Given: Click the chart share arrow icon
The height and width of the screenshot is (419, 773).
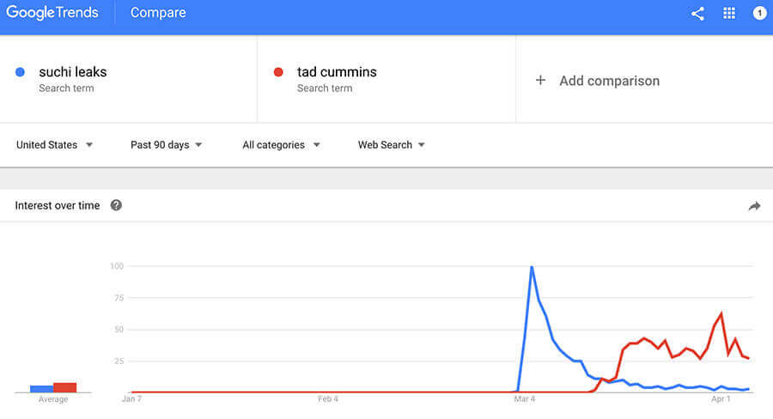Looking at the screenshot, I should pyautogui.click(x=754, y=205).
